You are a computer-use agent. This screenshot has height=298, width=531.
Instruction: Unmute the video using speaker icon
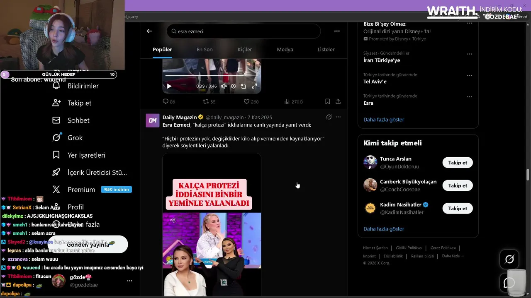224,86
